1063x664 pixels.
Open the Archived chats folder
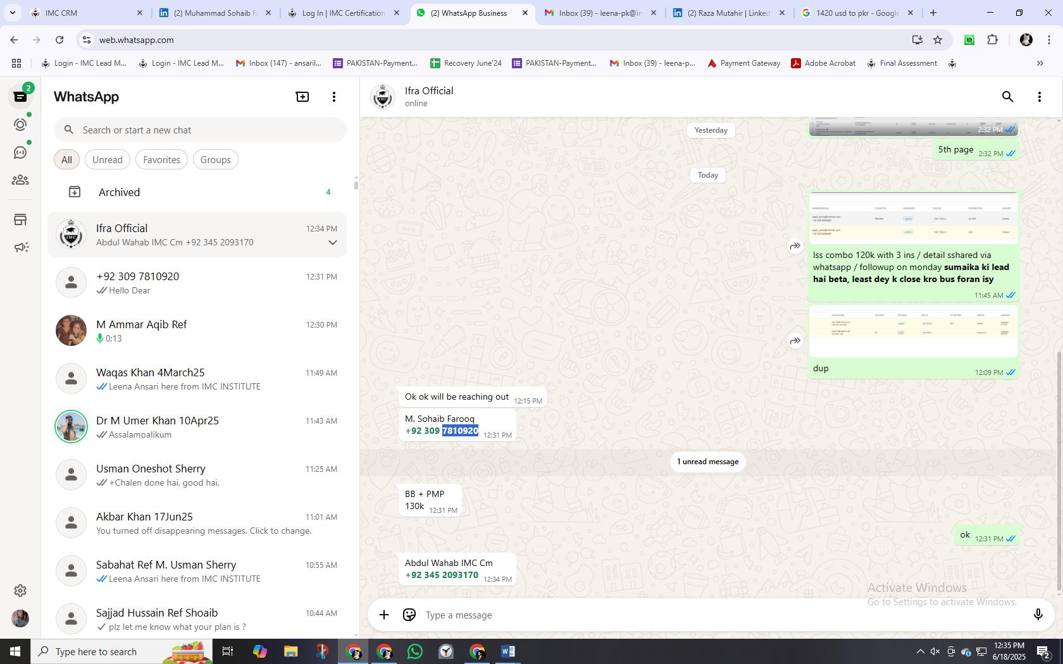pos(197,192)
